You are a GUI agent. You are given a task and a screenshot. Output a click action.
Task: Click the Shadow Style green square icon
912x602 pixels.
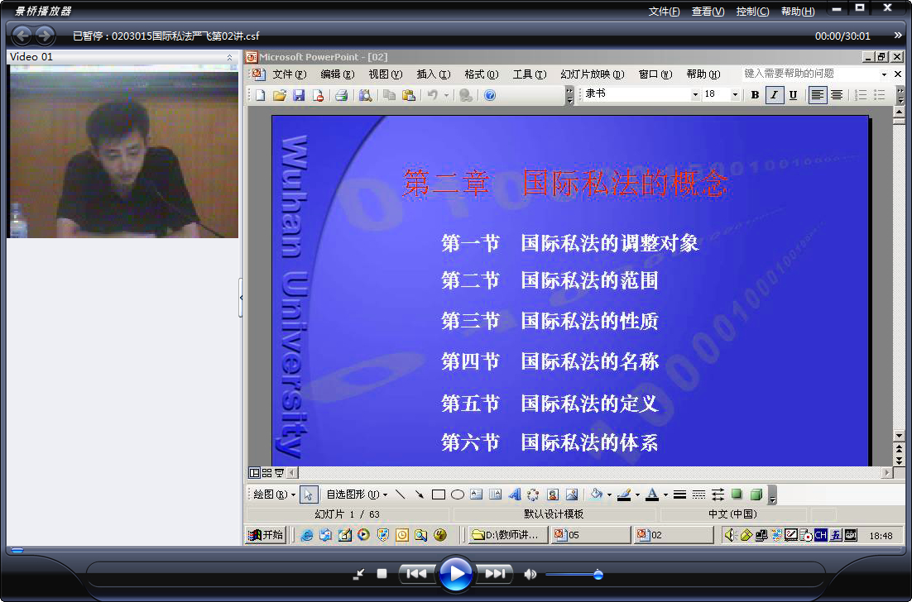click(x=737, y=494)
